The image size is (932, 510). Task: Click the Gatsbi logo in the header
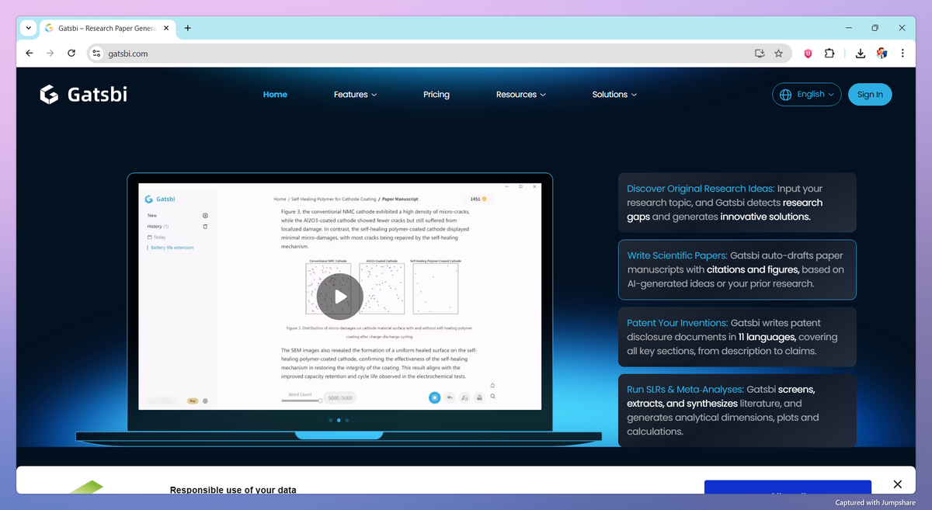pyautogui.click(x=83, y=94)
